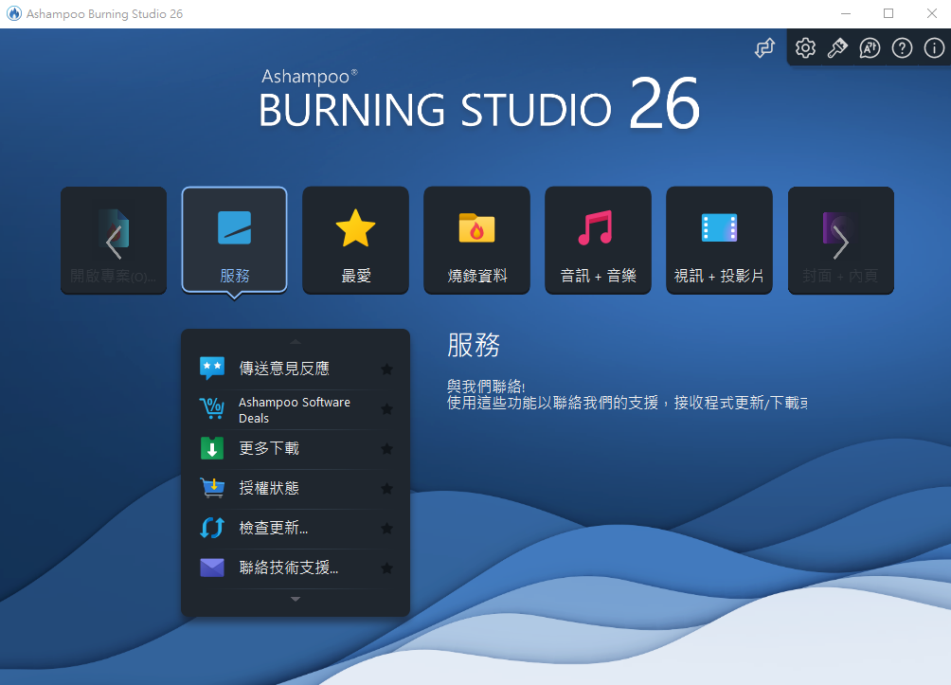Click the feedback speech bubble icon
951x685 pixels.
[212, 369]
